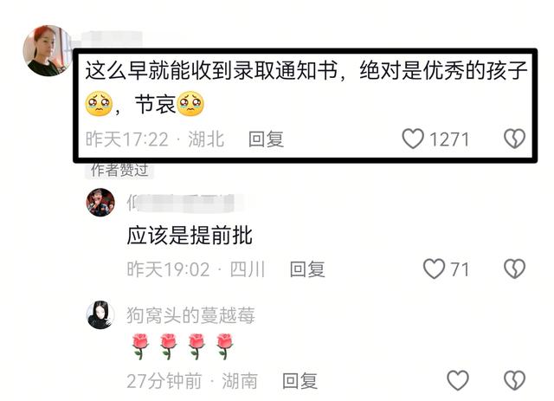The height and width of the screenshot is (401, 554).
Task: Dislike the rose emoji comment from Hunan
Action: 514,380
